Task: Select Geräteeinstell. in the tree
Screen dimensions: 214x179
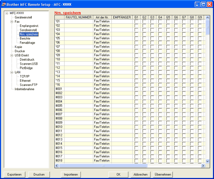Action: [23, 18]
